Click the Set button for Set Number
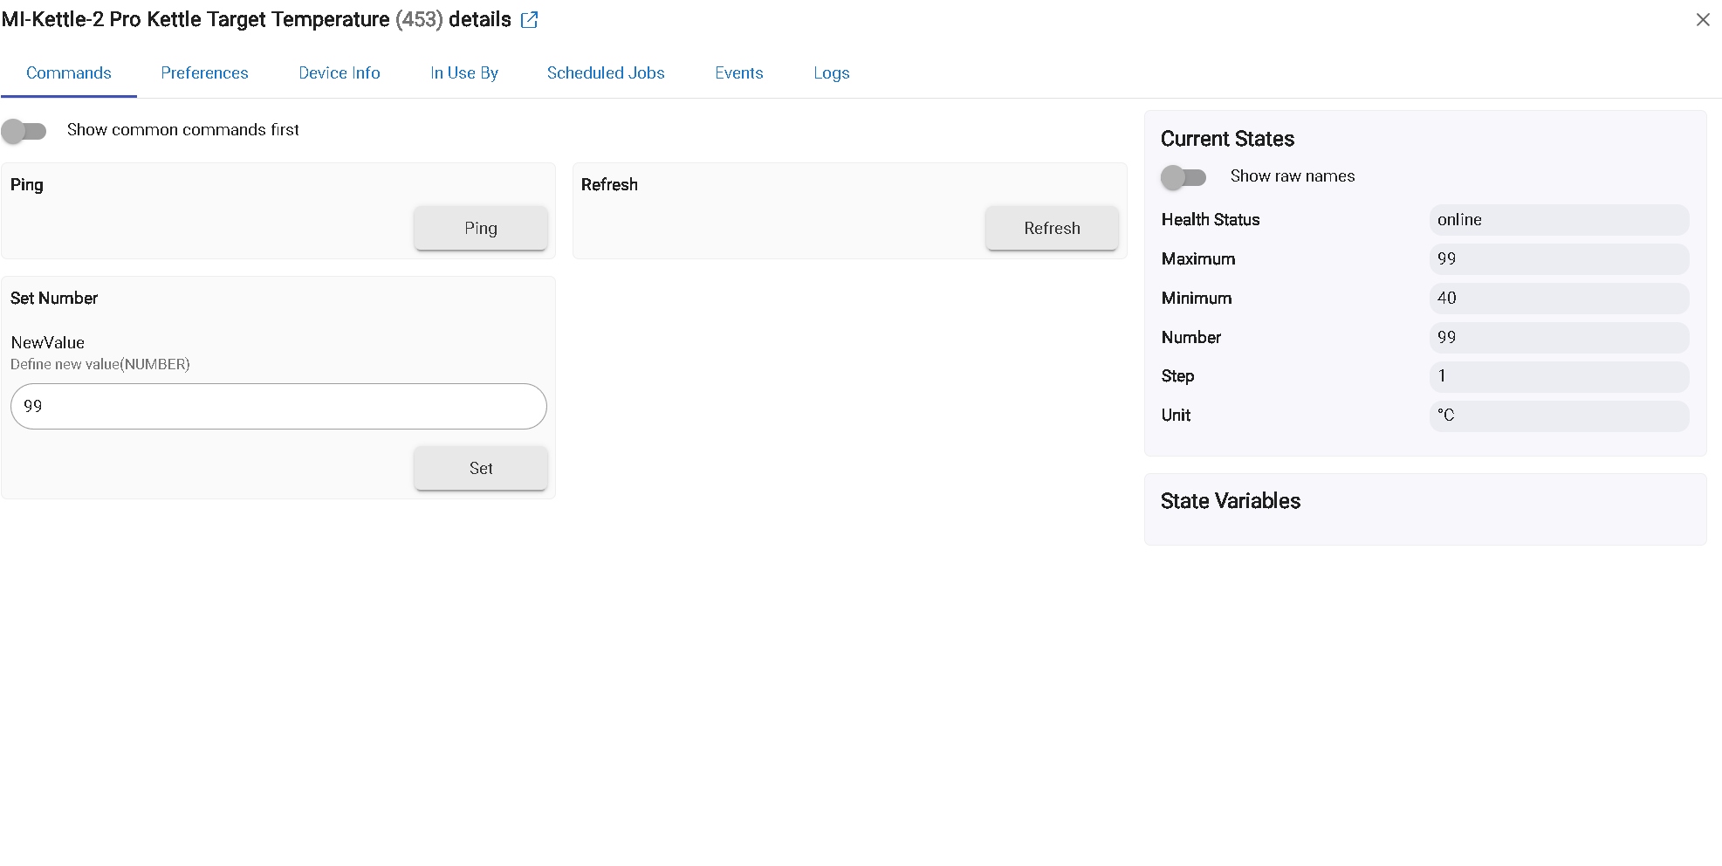 click(x=481, y=469)
